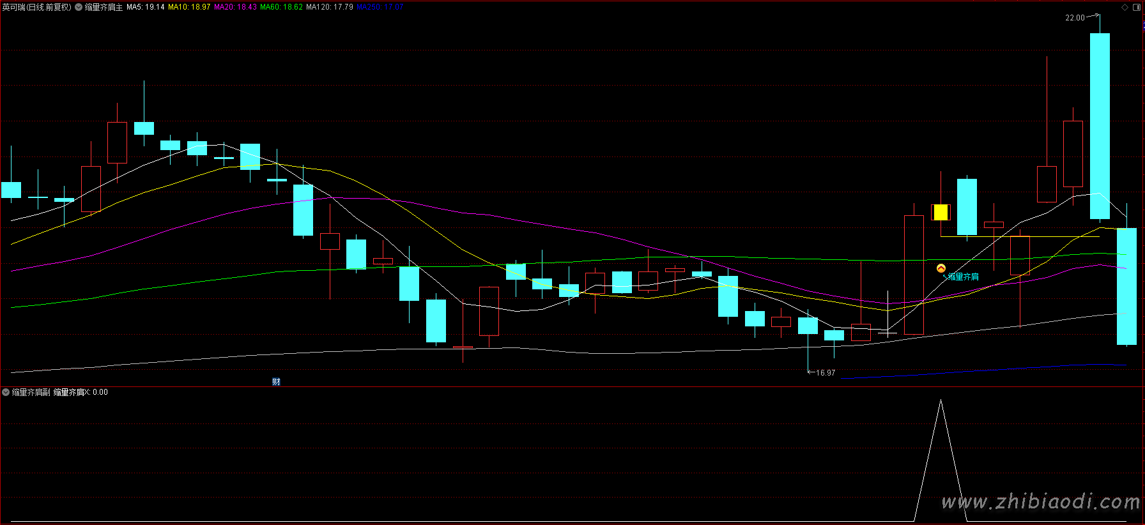Select the blue MA250 legend label
Screen dimensions: 1145x525
380,7
